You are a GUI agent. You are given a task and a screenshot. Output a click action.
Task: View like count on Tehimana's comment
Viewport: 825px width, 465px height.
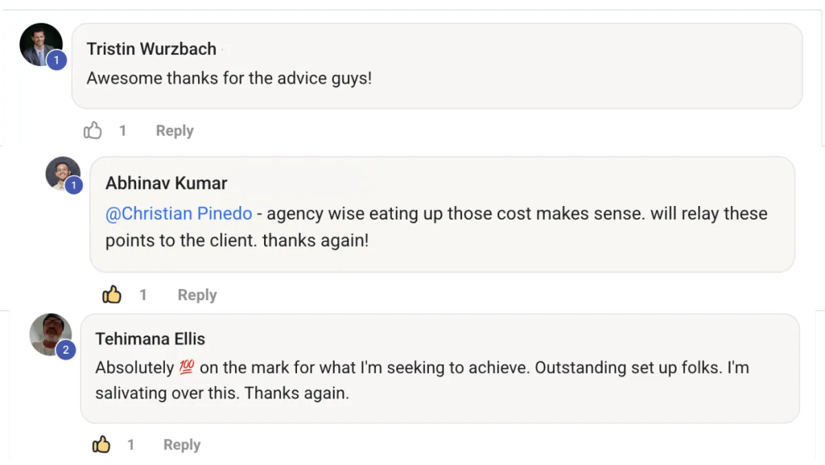tap(131, 444)
